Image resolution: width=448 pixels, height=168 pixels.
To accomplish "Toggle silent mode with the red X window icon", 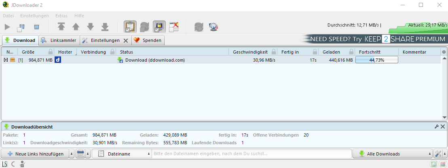I will point(174,27).
